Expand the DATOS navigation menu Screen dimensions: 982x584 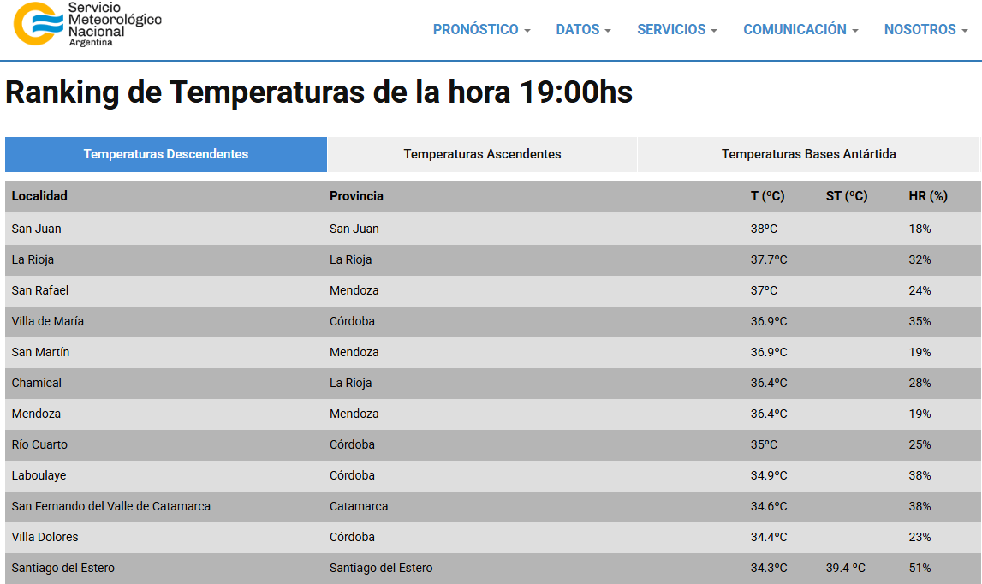coord(583,29)
